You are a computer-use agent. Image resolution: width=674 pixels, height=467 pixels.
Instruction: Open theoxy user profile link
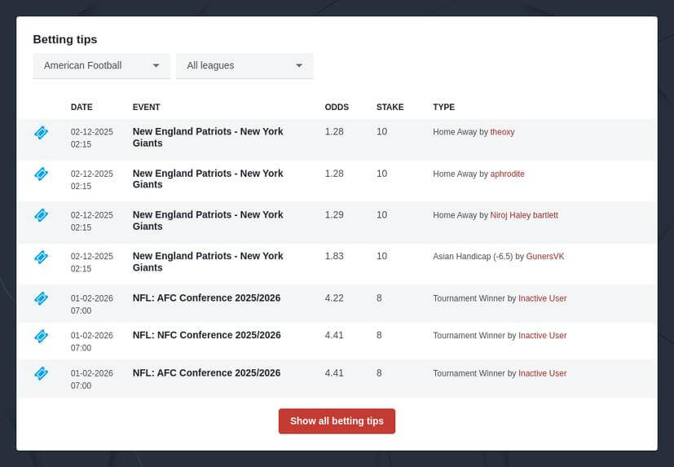click(502, 132)
